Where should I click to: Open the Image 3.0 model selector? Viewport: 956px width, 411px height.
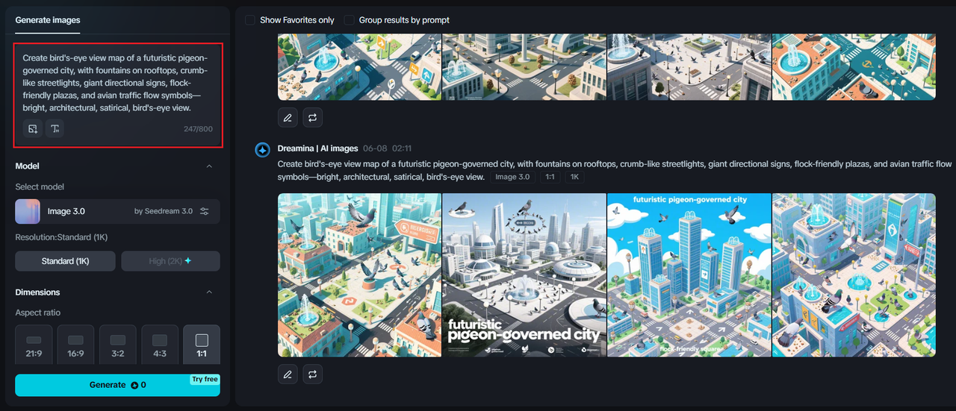pyautogui.click(x=117, y=211)
